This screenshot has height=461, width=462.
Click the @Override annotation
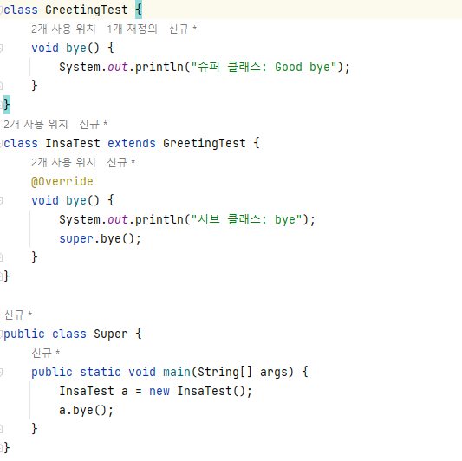pyautogui.click(x=62, y=181)
